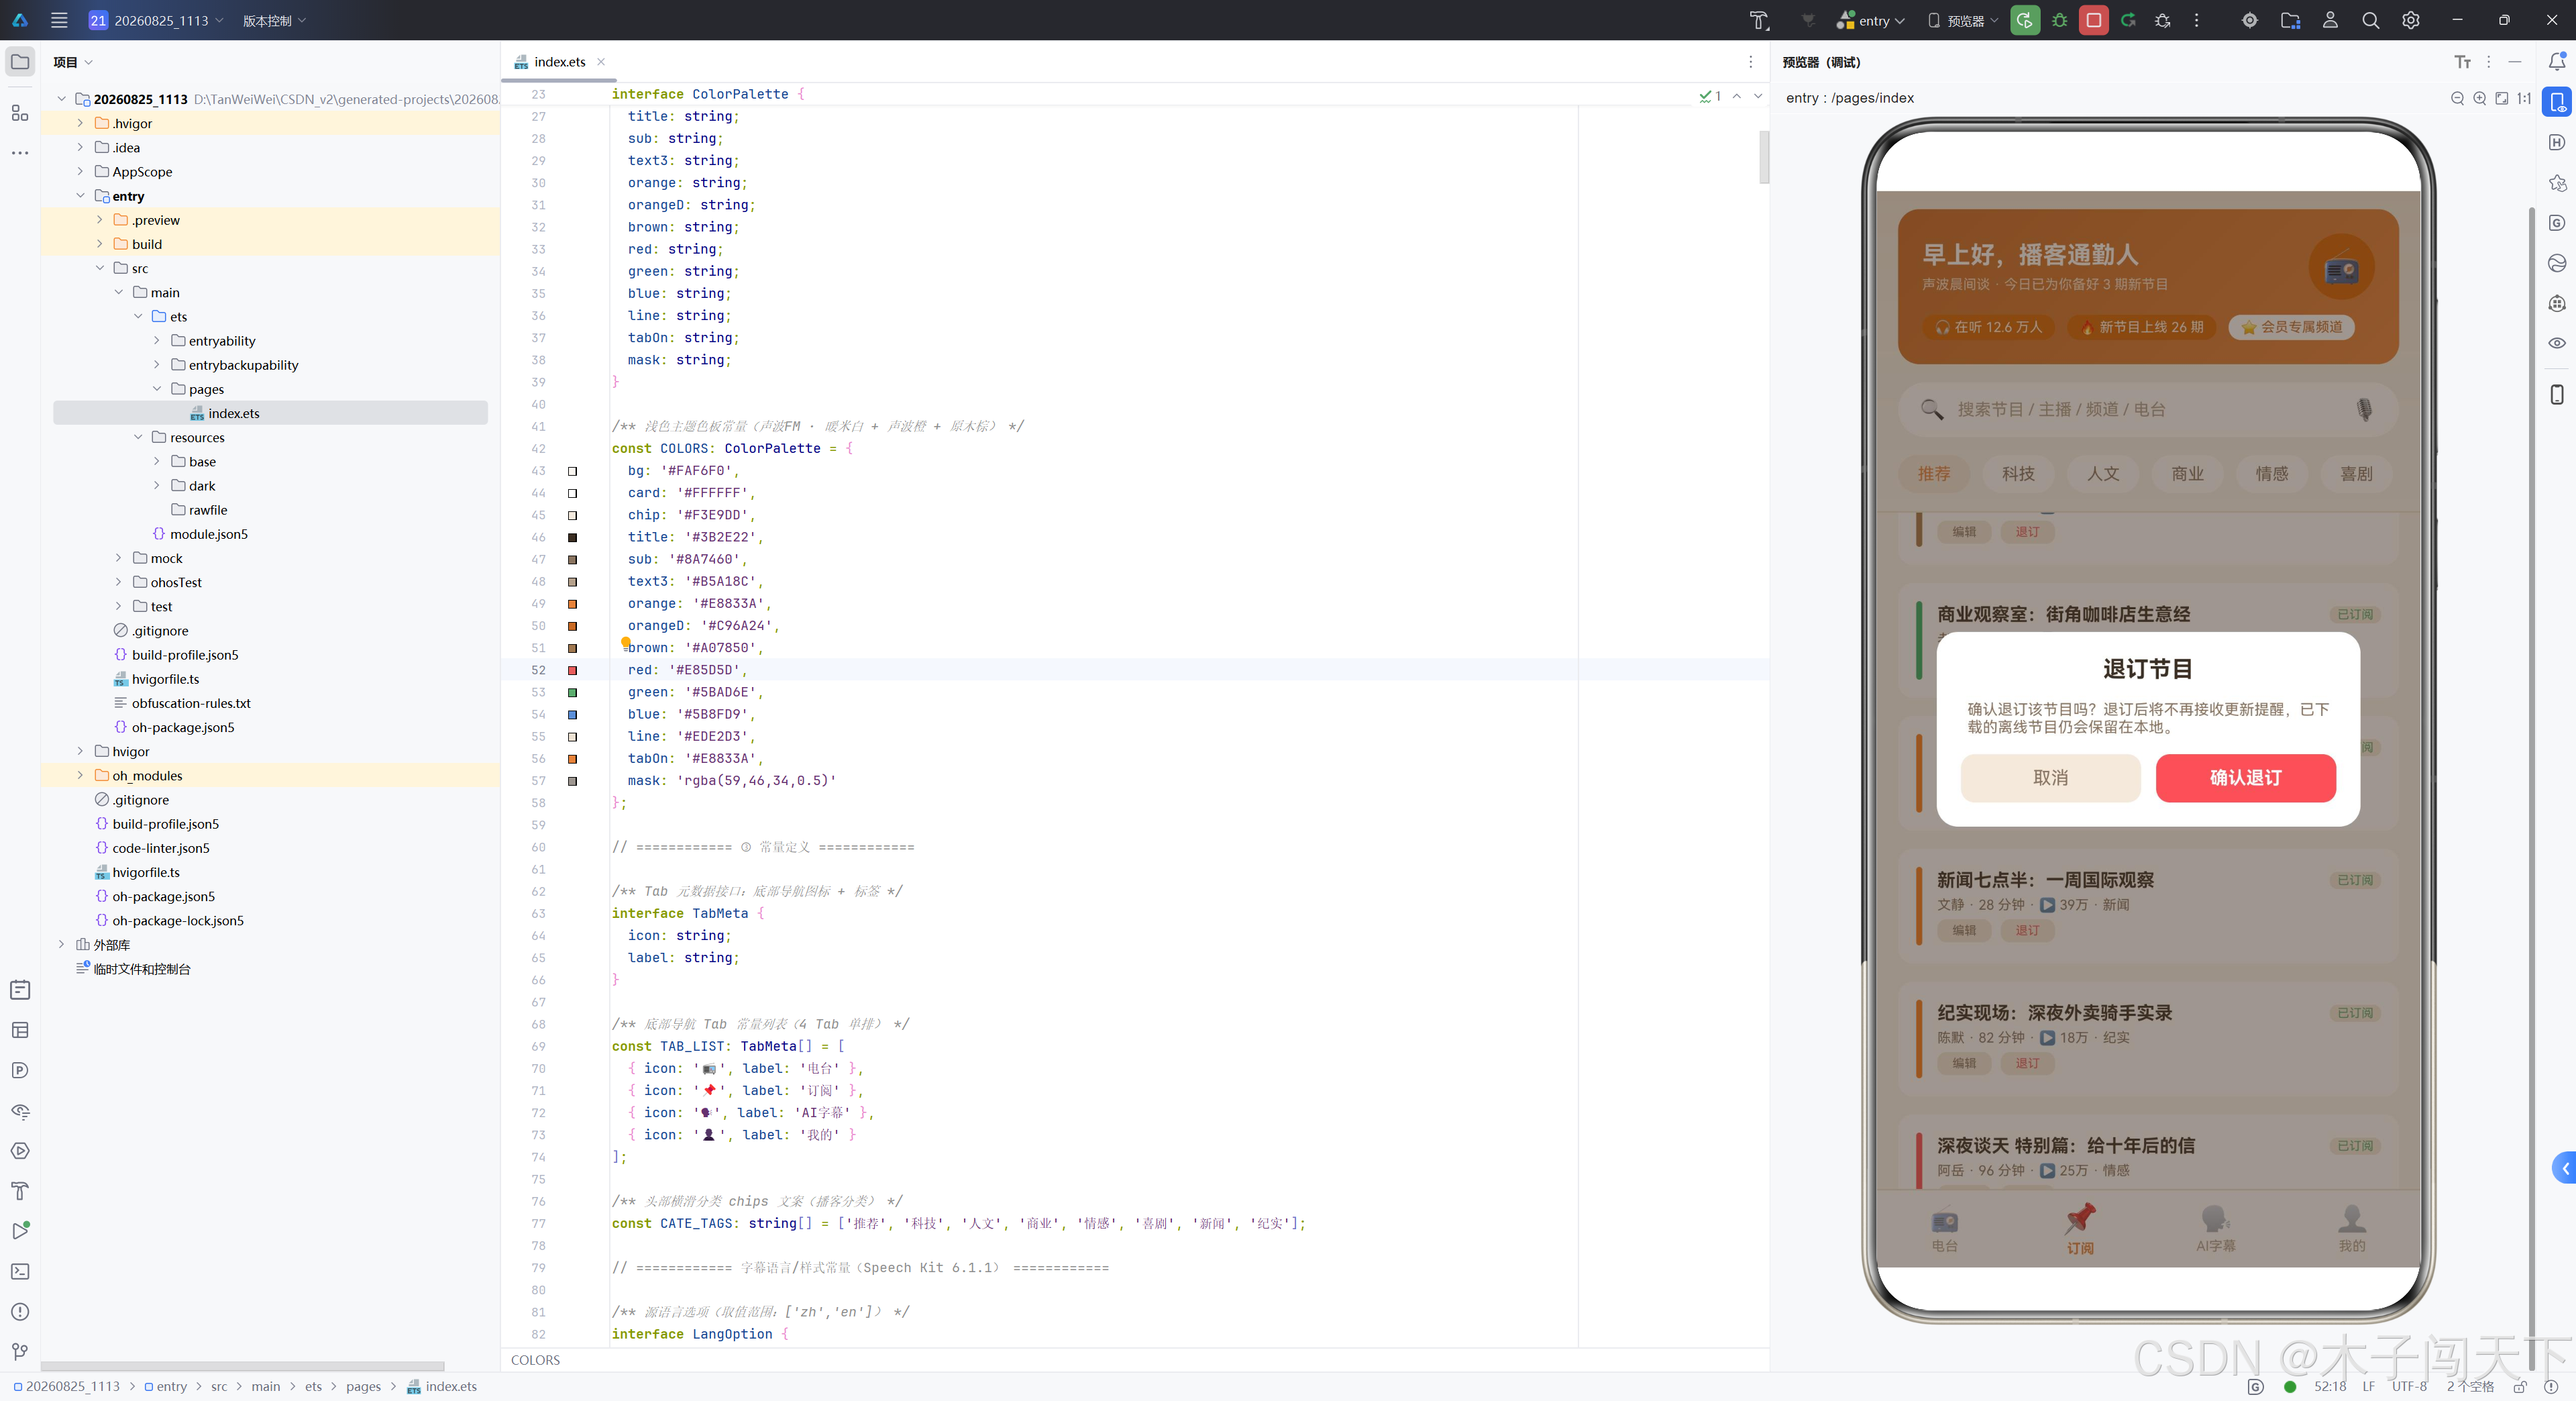Click the editor vertical scrollbar thumb
Image resolution: width=2576 pixels, height=1401 pixels.
click(x=1764, y=158)
